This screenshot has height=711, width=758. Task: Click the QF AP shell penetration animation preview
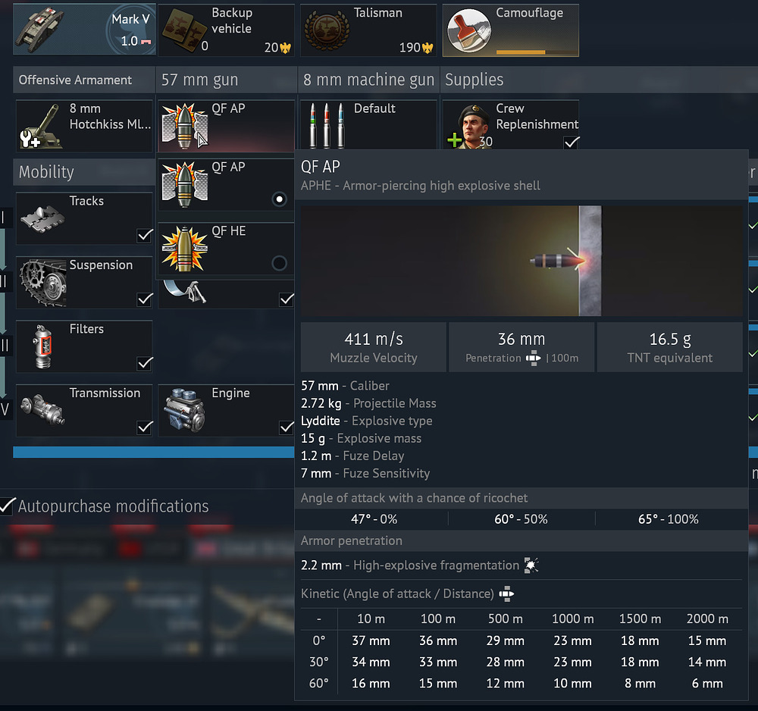click(522, 261)
